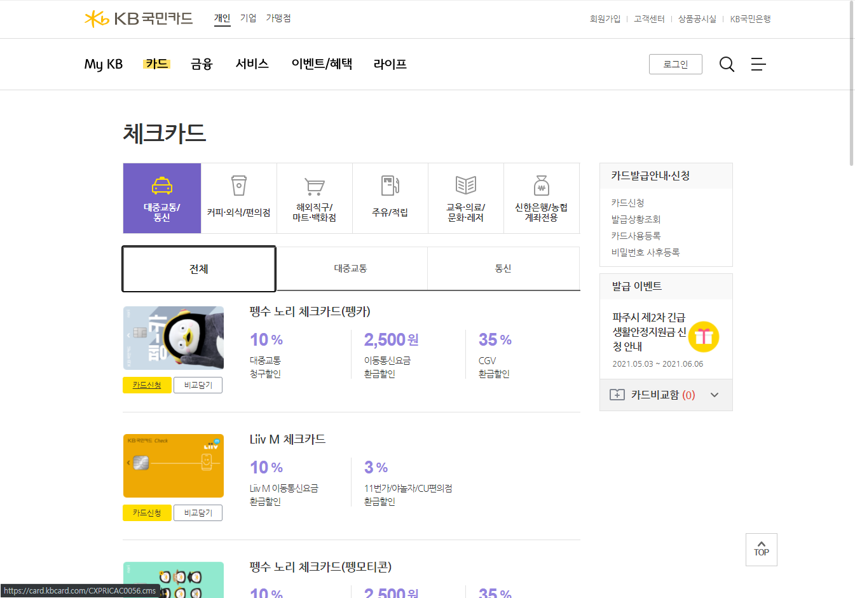
Task: Open the 카드 menu
Action: [x=156, y=64]
